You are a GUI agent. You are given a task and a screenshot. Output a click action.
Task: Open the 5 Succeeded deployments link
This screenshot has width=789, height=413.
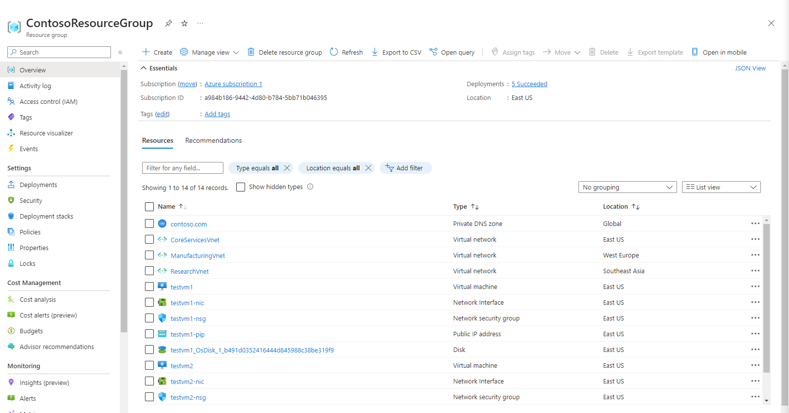[529, 84]
